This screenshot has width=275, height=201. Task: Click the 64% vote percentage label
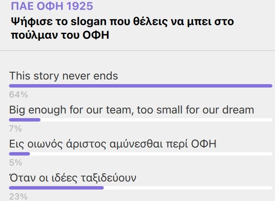[19, 95]
